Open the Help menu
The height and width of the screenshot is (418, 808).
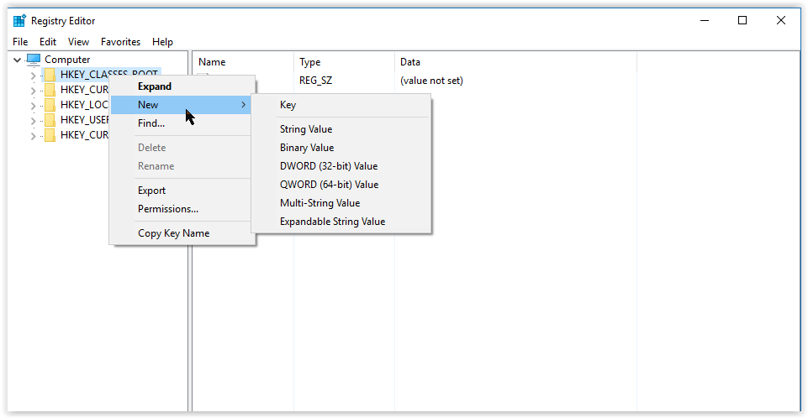162,42
